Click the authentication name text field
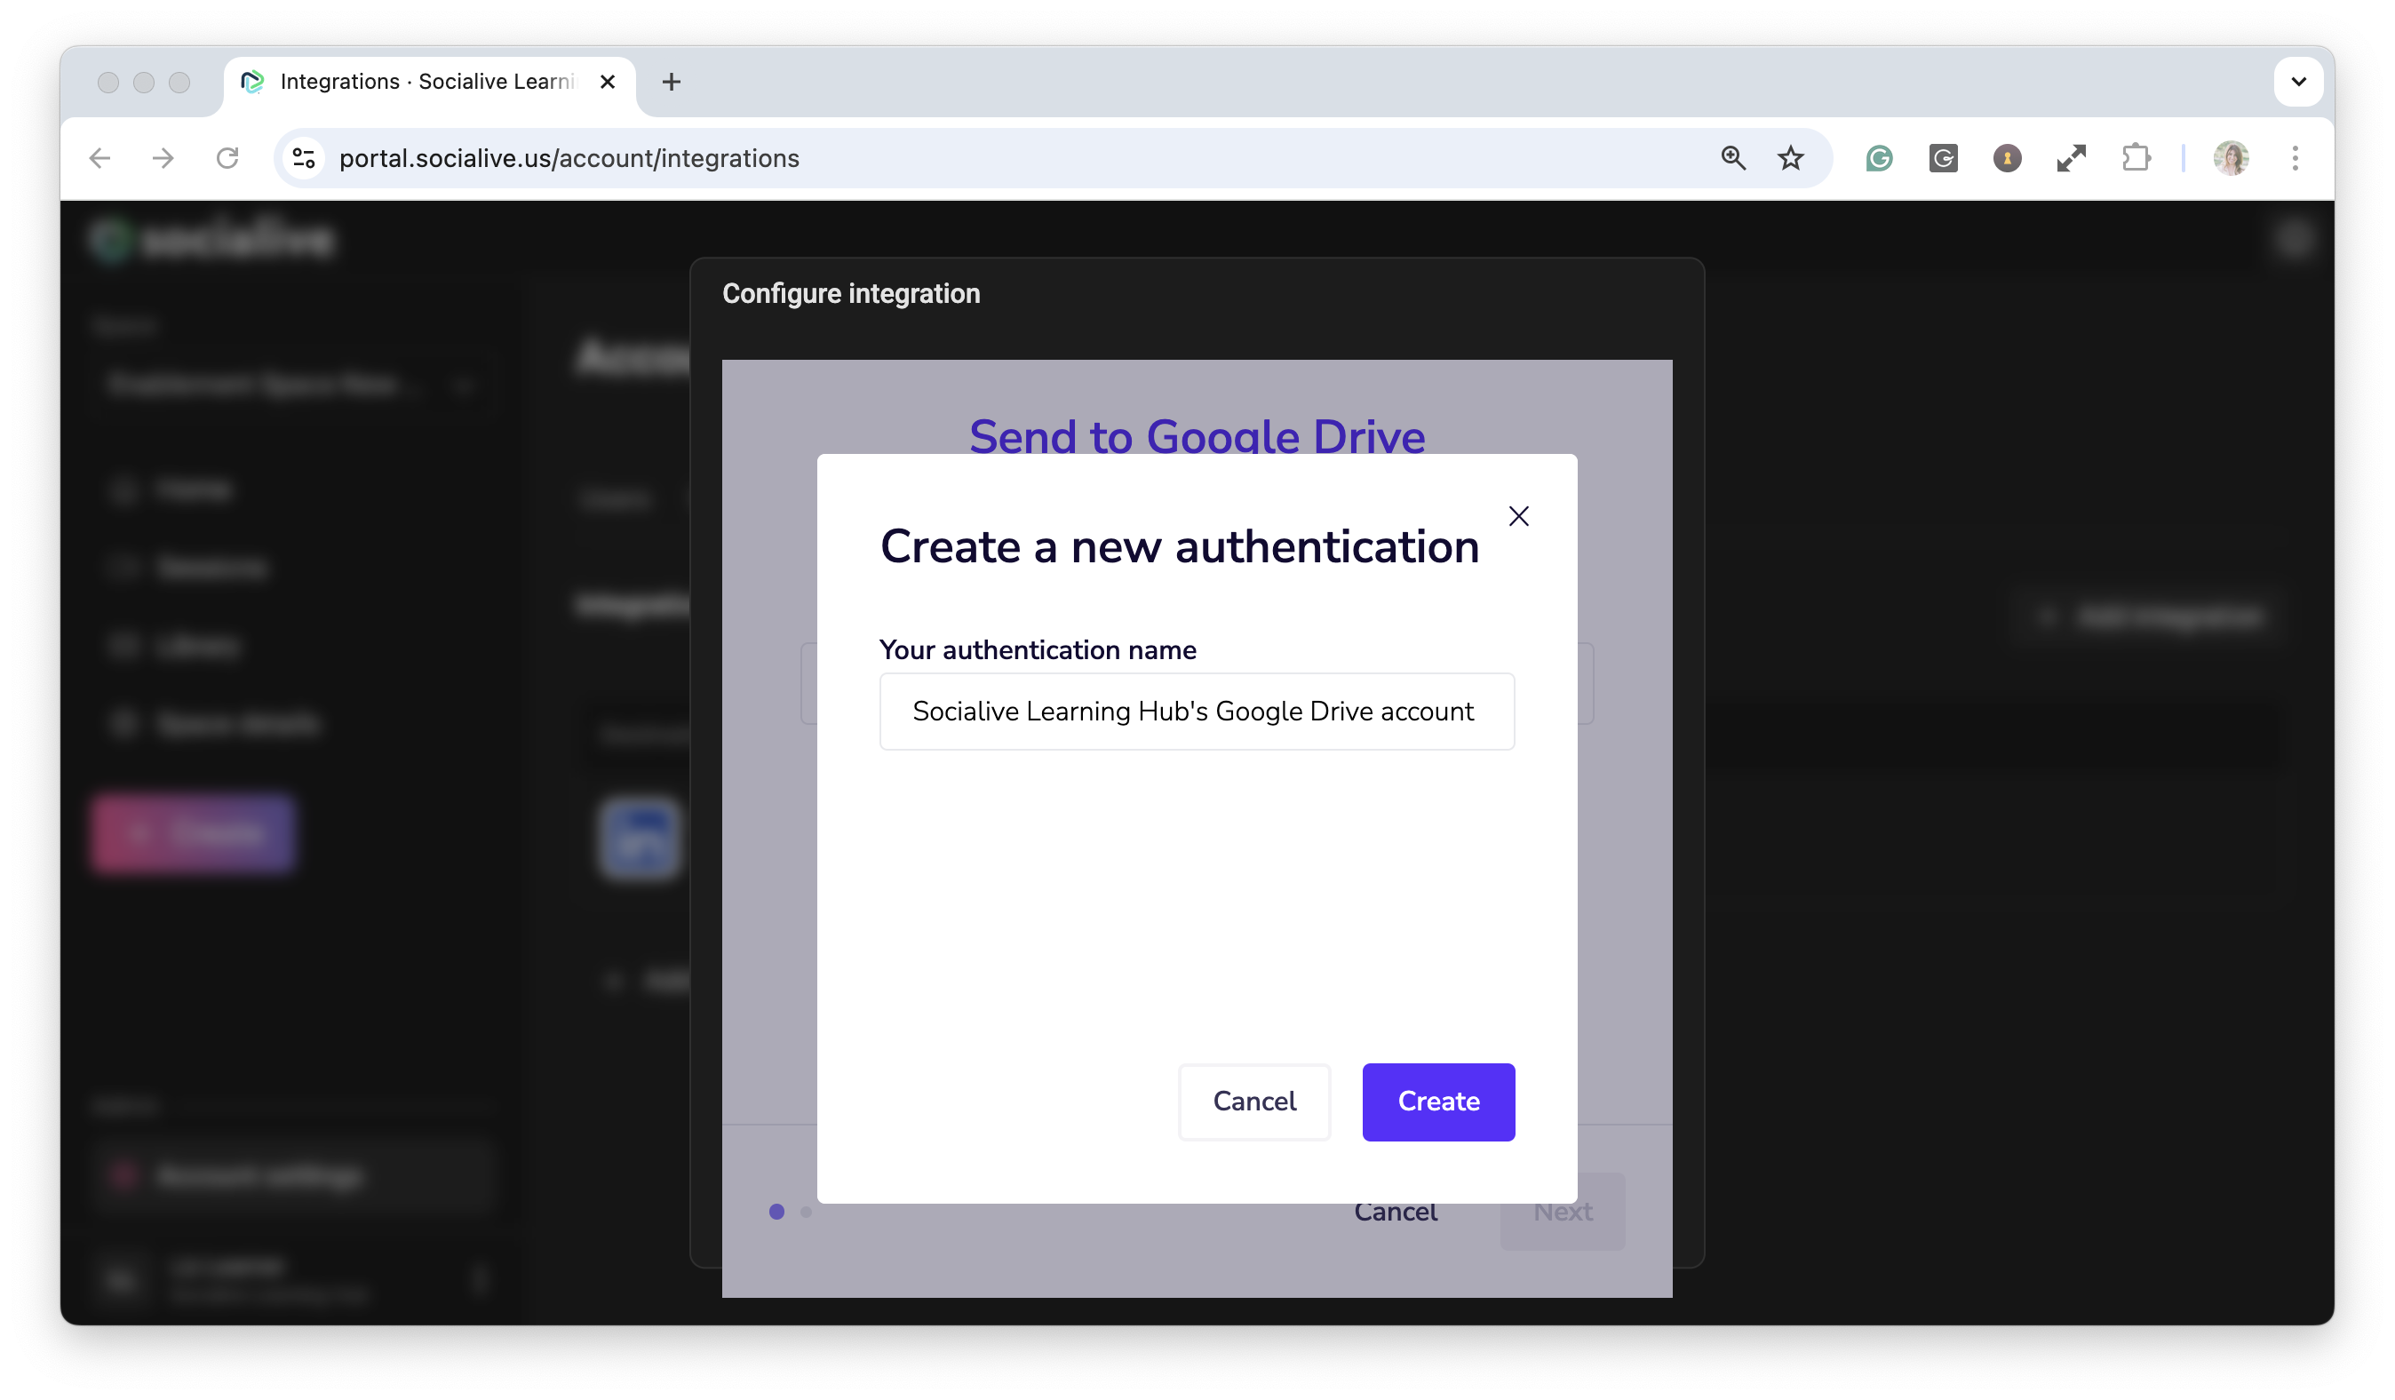 click(1196, 711)
